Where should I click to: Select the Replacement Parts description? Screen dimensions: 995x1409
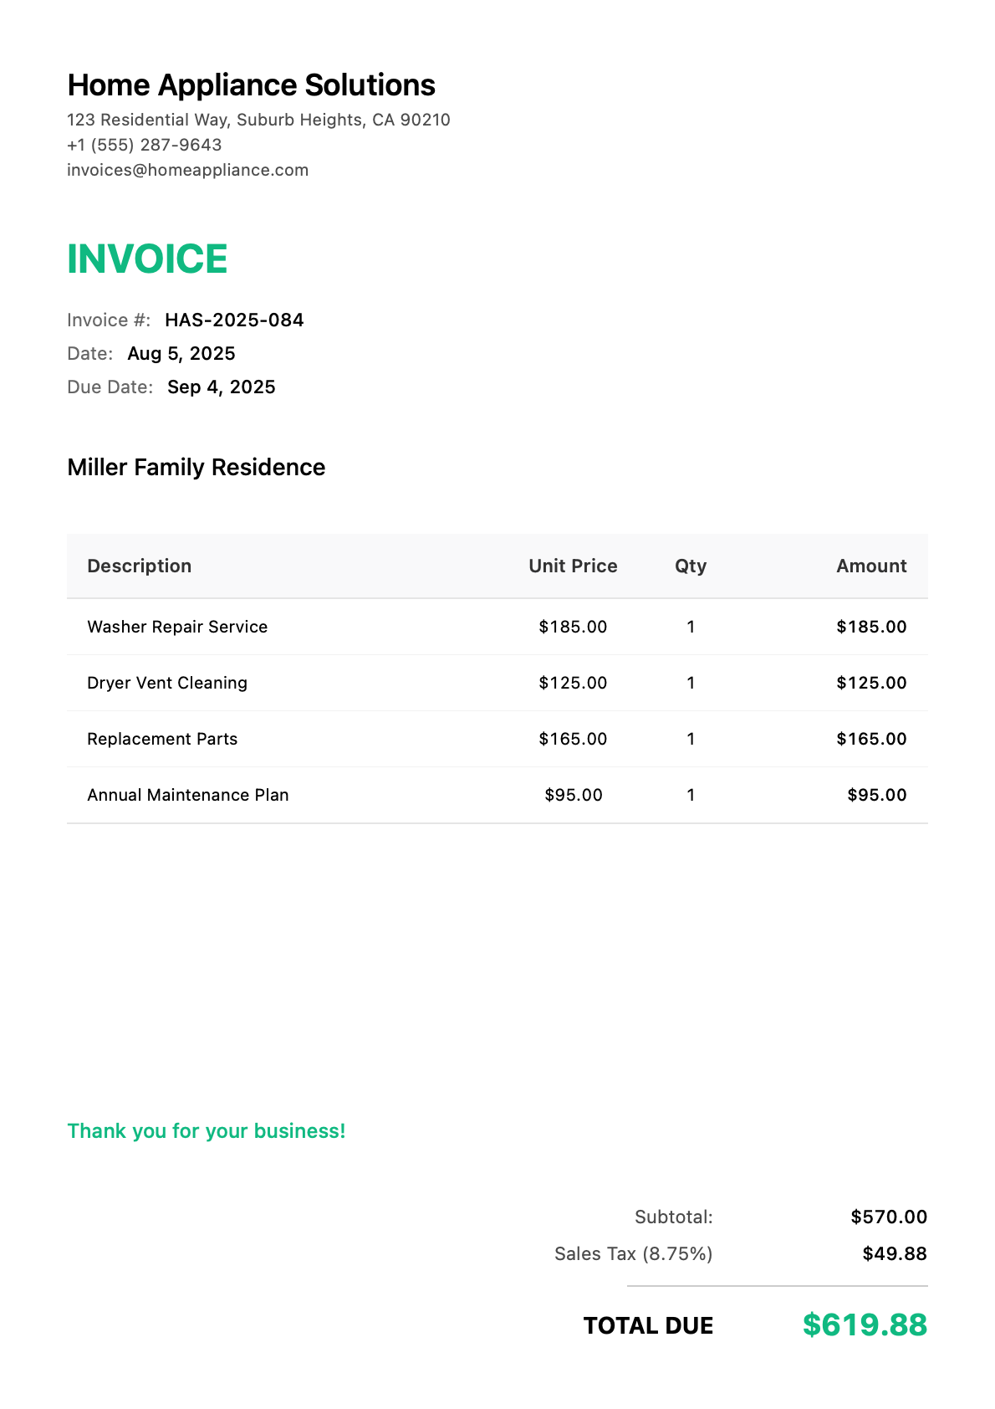[162, 739]
